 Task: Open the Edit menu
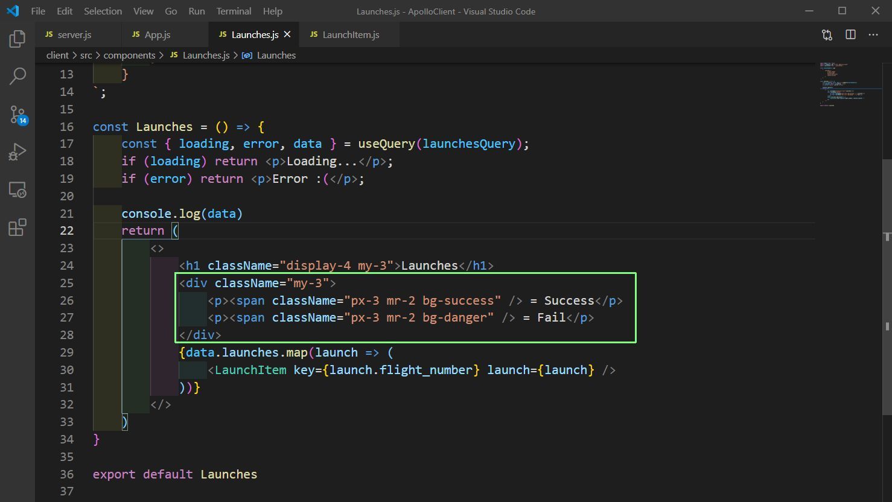tap(65, 11)
